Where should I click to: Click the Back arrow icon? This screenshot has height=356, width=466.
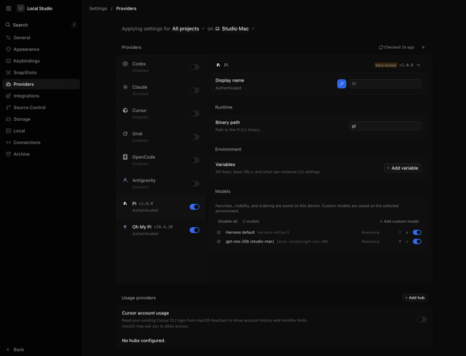(x=8, y=349)
